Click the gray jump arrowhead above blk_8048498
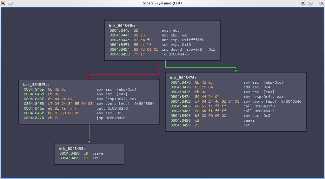Image resolution: width=325 pixels, height=179 pixels. click(89, 142)
